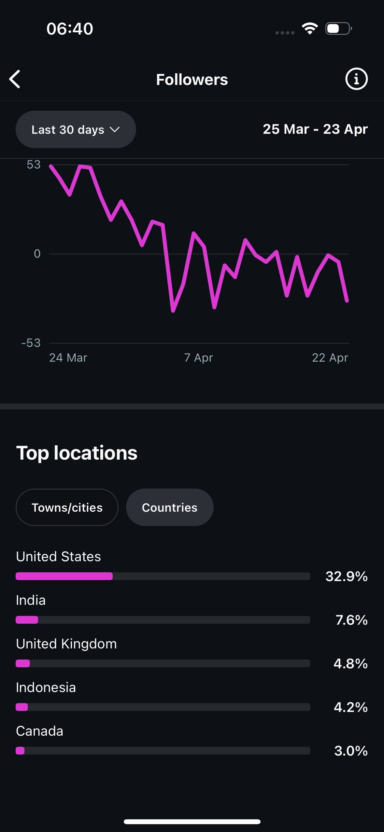Open the info icon

pos(356,79)
